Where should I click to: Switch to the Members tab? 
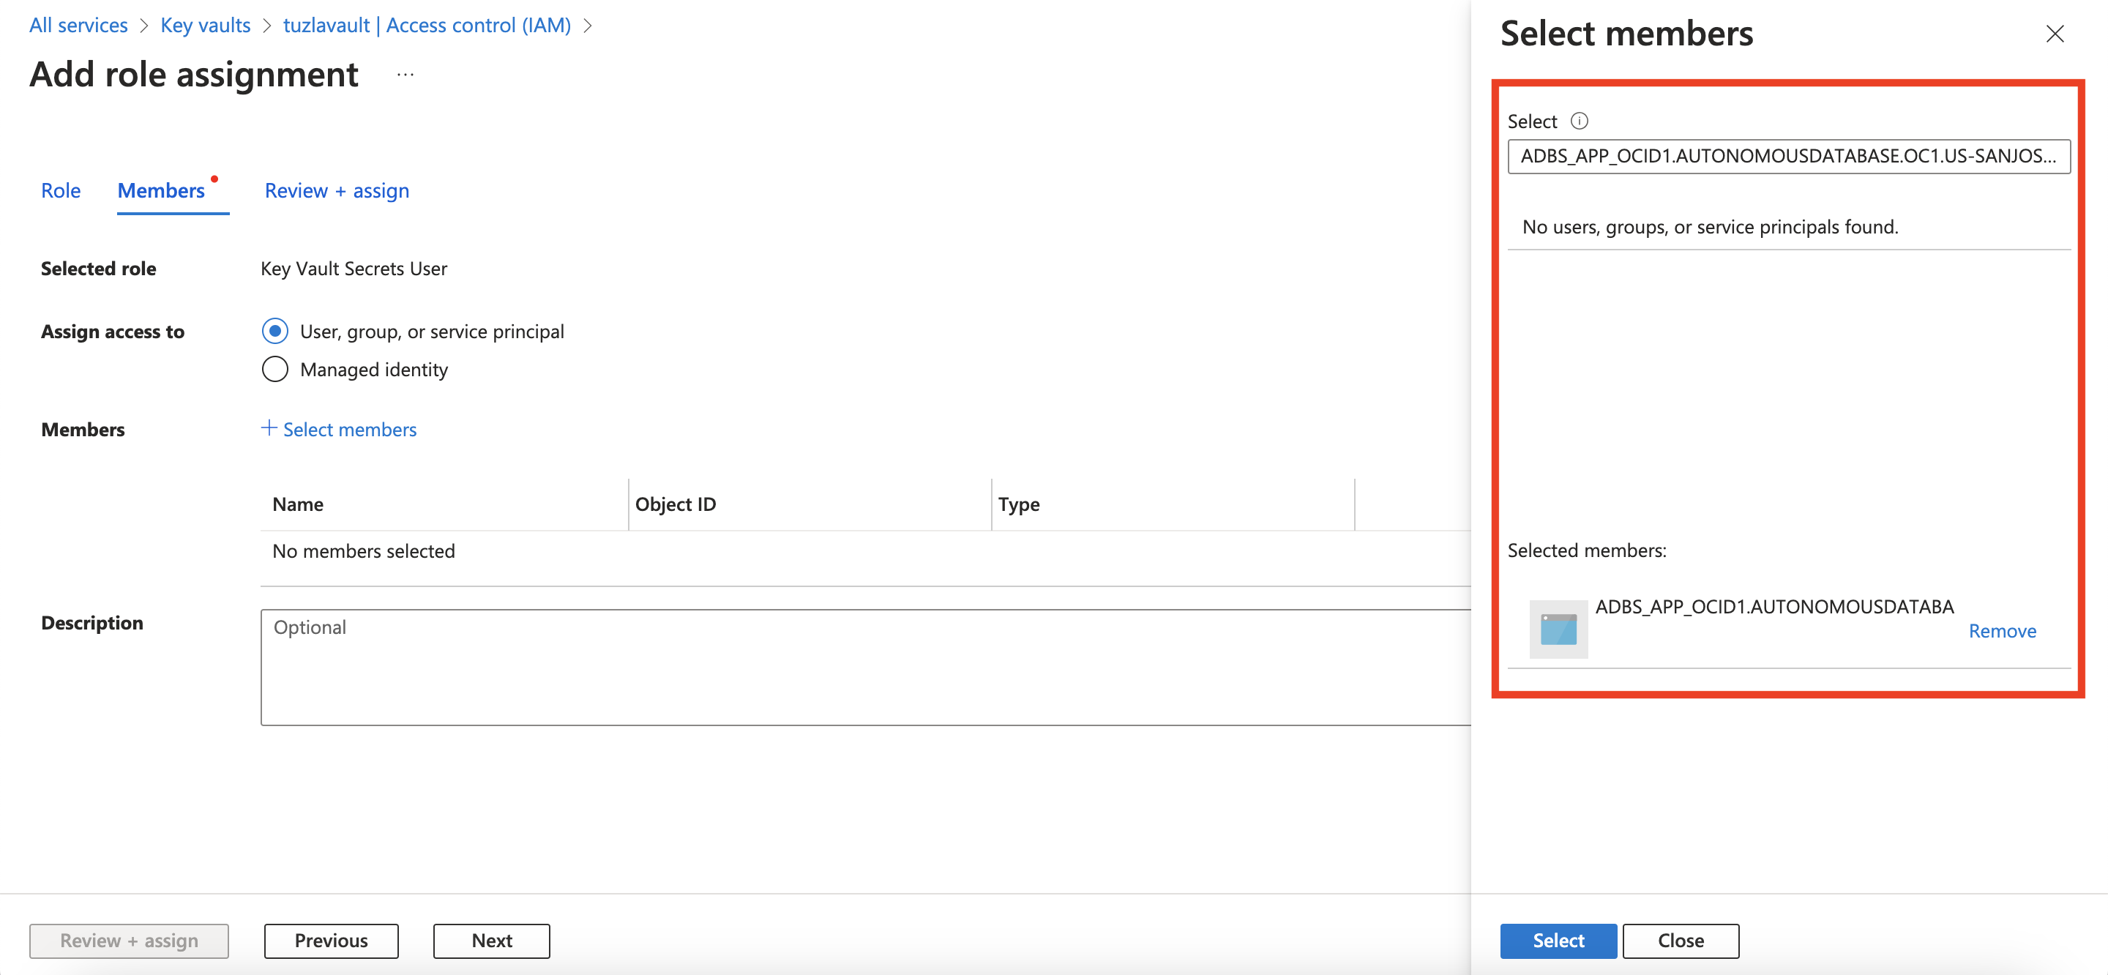(x=160, y=190)
